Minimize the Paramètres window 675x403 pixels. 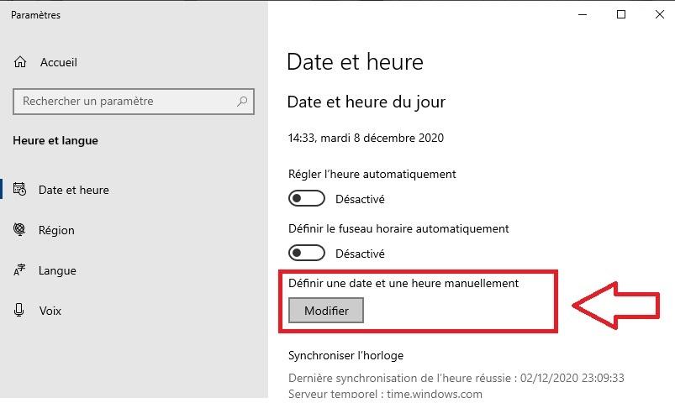point(583,14)
